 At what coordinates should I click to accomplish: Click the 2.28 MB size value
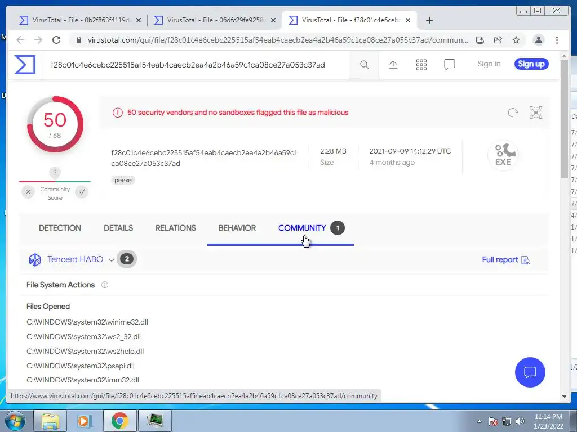[x=333, y=151]
